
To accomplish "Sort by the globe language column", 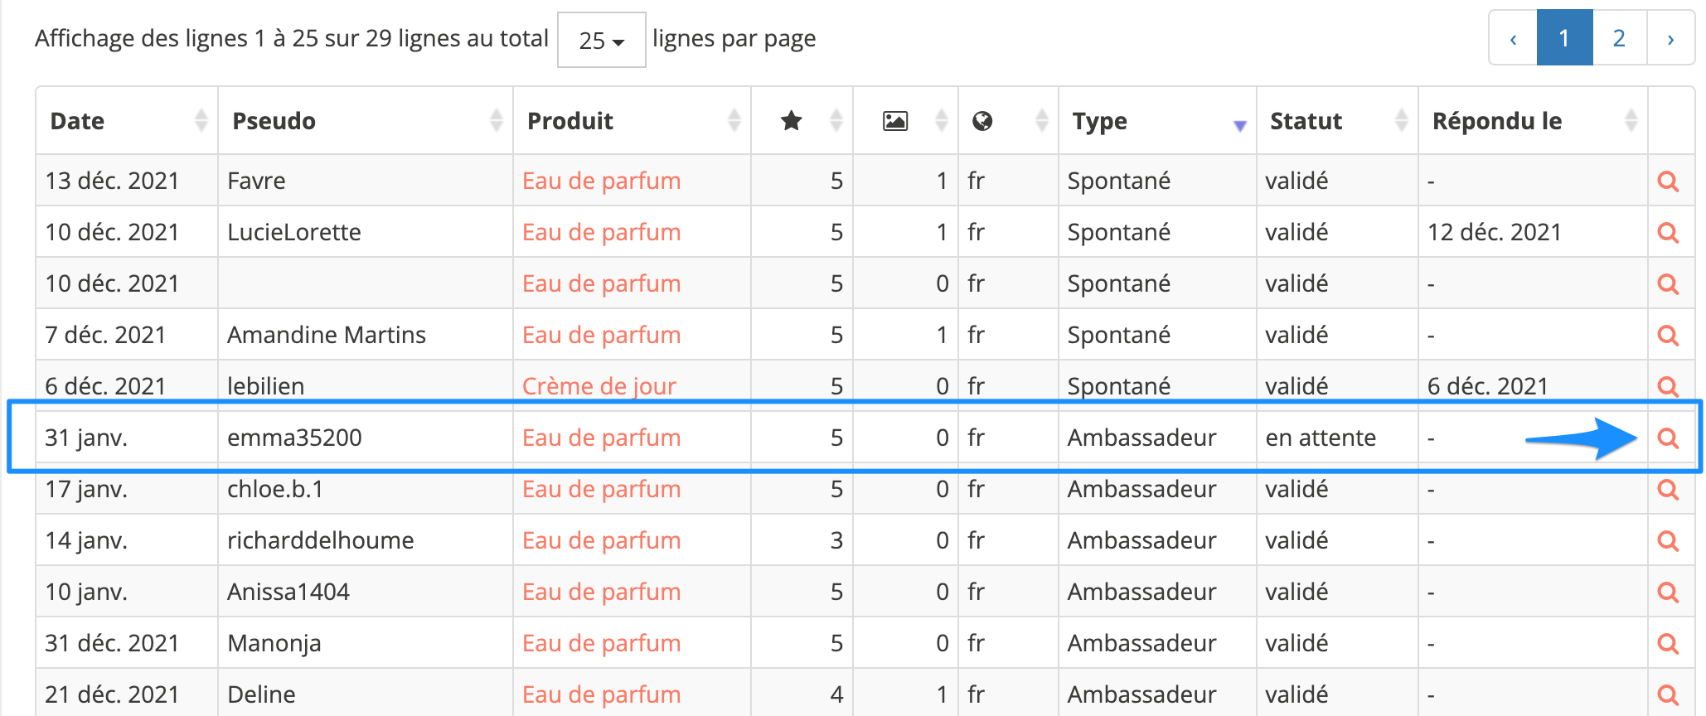I will (1007, 121).
